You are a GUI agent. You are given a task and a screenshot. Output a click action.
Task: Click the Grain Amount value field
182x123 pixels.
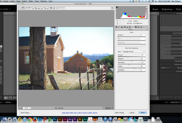click(x=143, y=35)
